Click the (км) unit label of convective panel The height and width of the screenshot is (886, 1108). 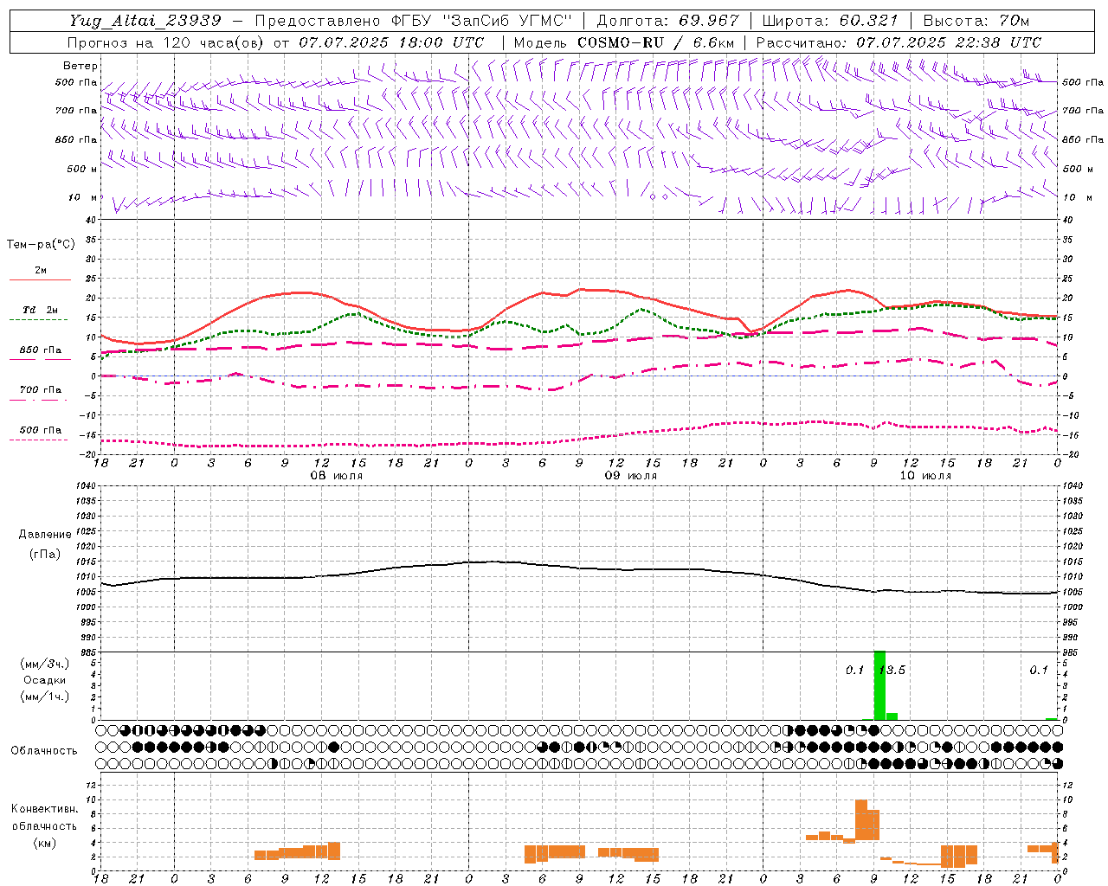44,843
